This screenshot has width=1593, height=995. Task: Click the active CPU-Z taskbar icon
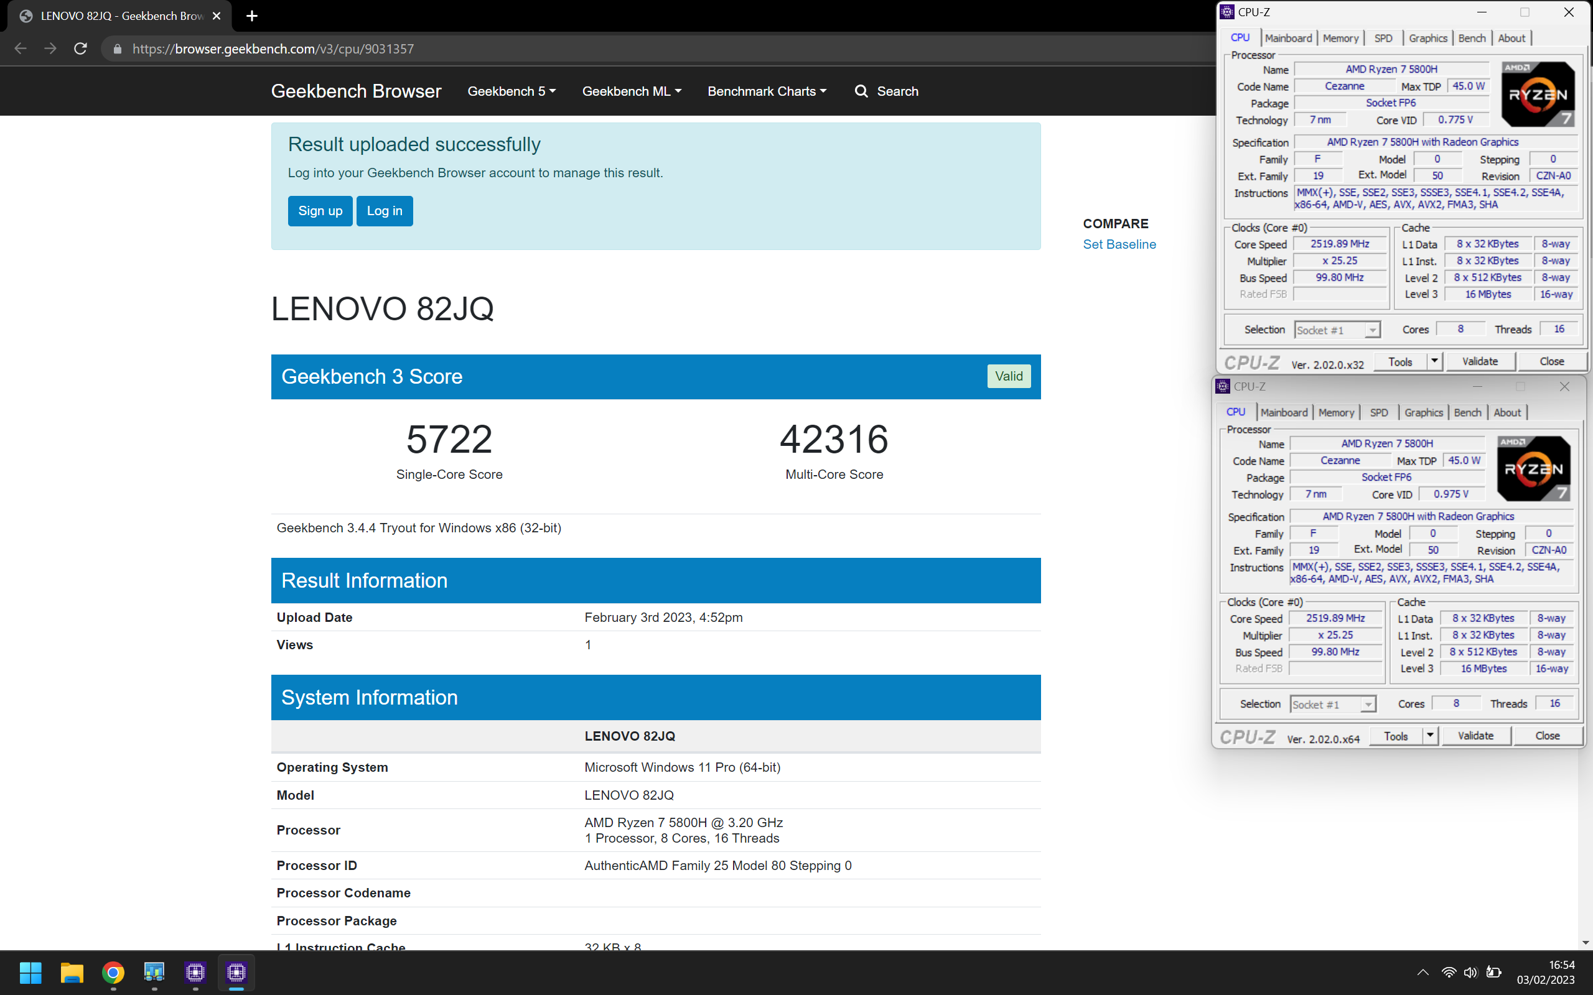pos(236,972)
